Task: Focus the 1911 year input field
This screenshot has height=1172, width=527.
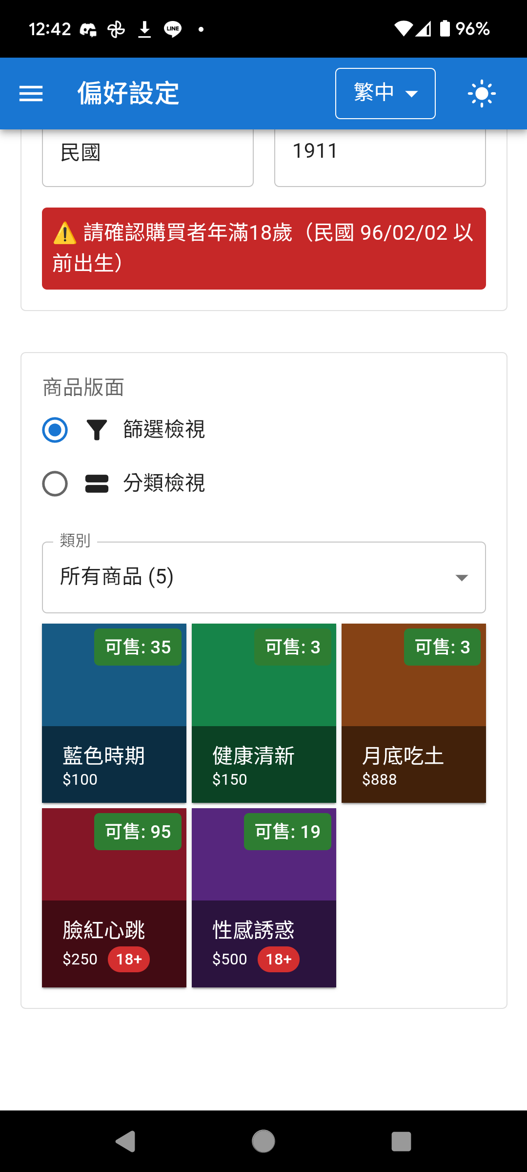Action: [x=380, y=156]
